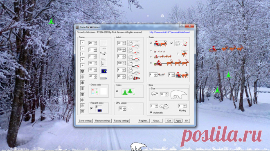Uncheck the Automatic bear checkbox
This screenshot has height=151, width=270.
coord(151,112)
